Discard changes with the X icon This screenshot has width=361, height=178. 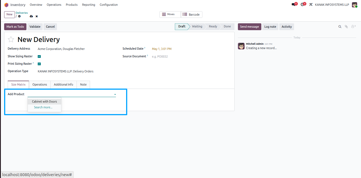click(x=37, y=16)
